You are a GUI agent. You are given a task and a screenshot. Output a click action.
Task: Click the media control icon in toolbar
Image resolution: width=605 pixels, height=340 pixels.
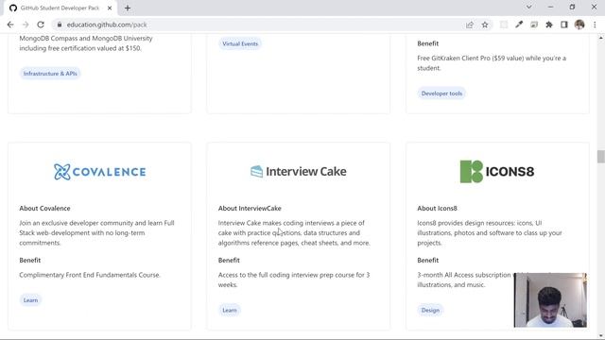534,25
